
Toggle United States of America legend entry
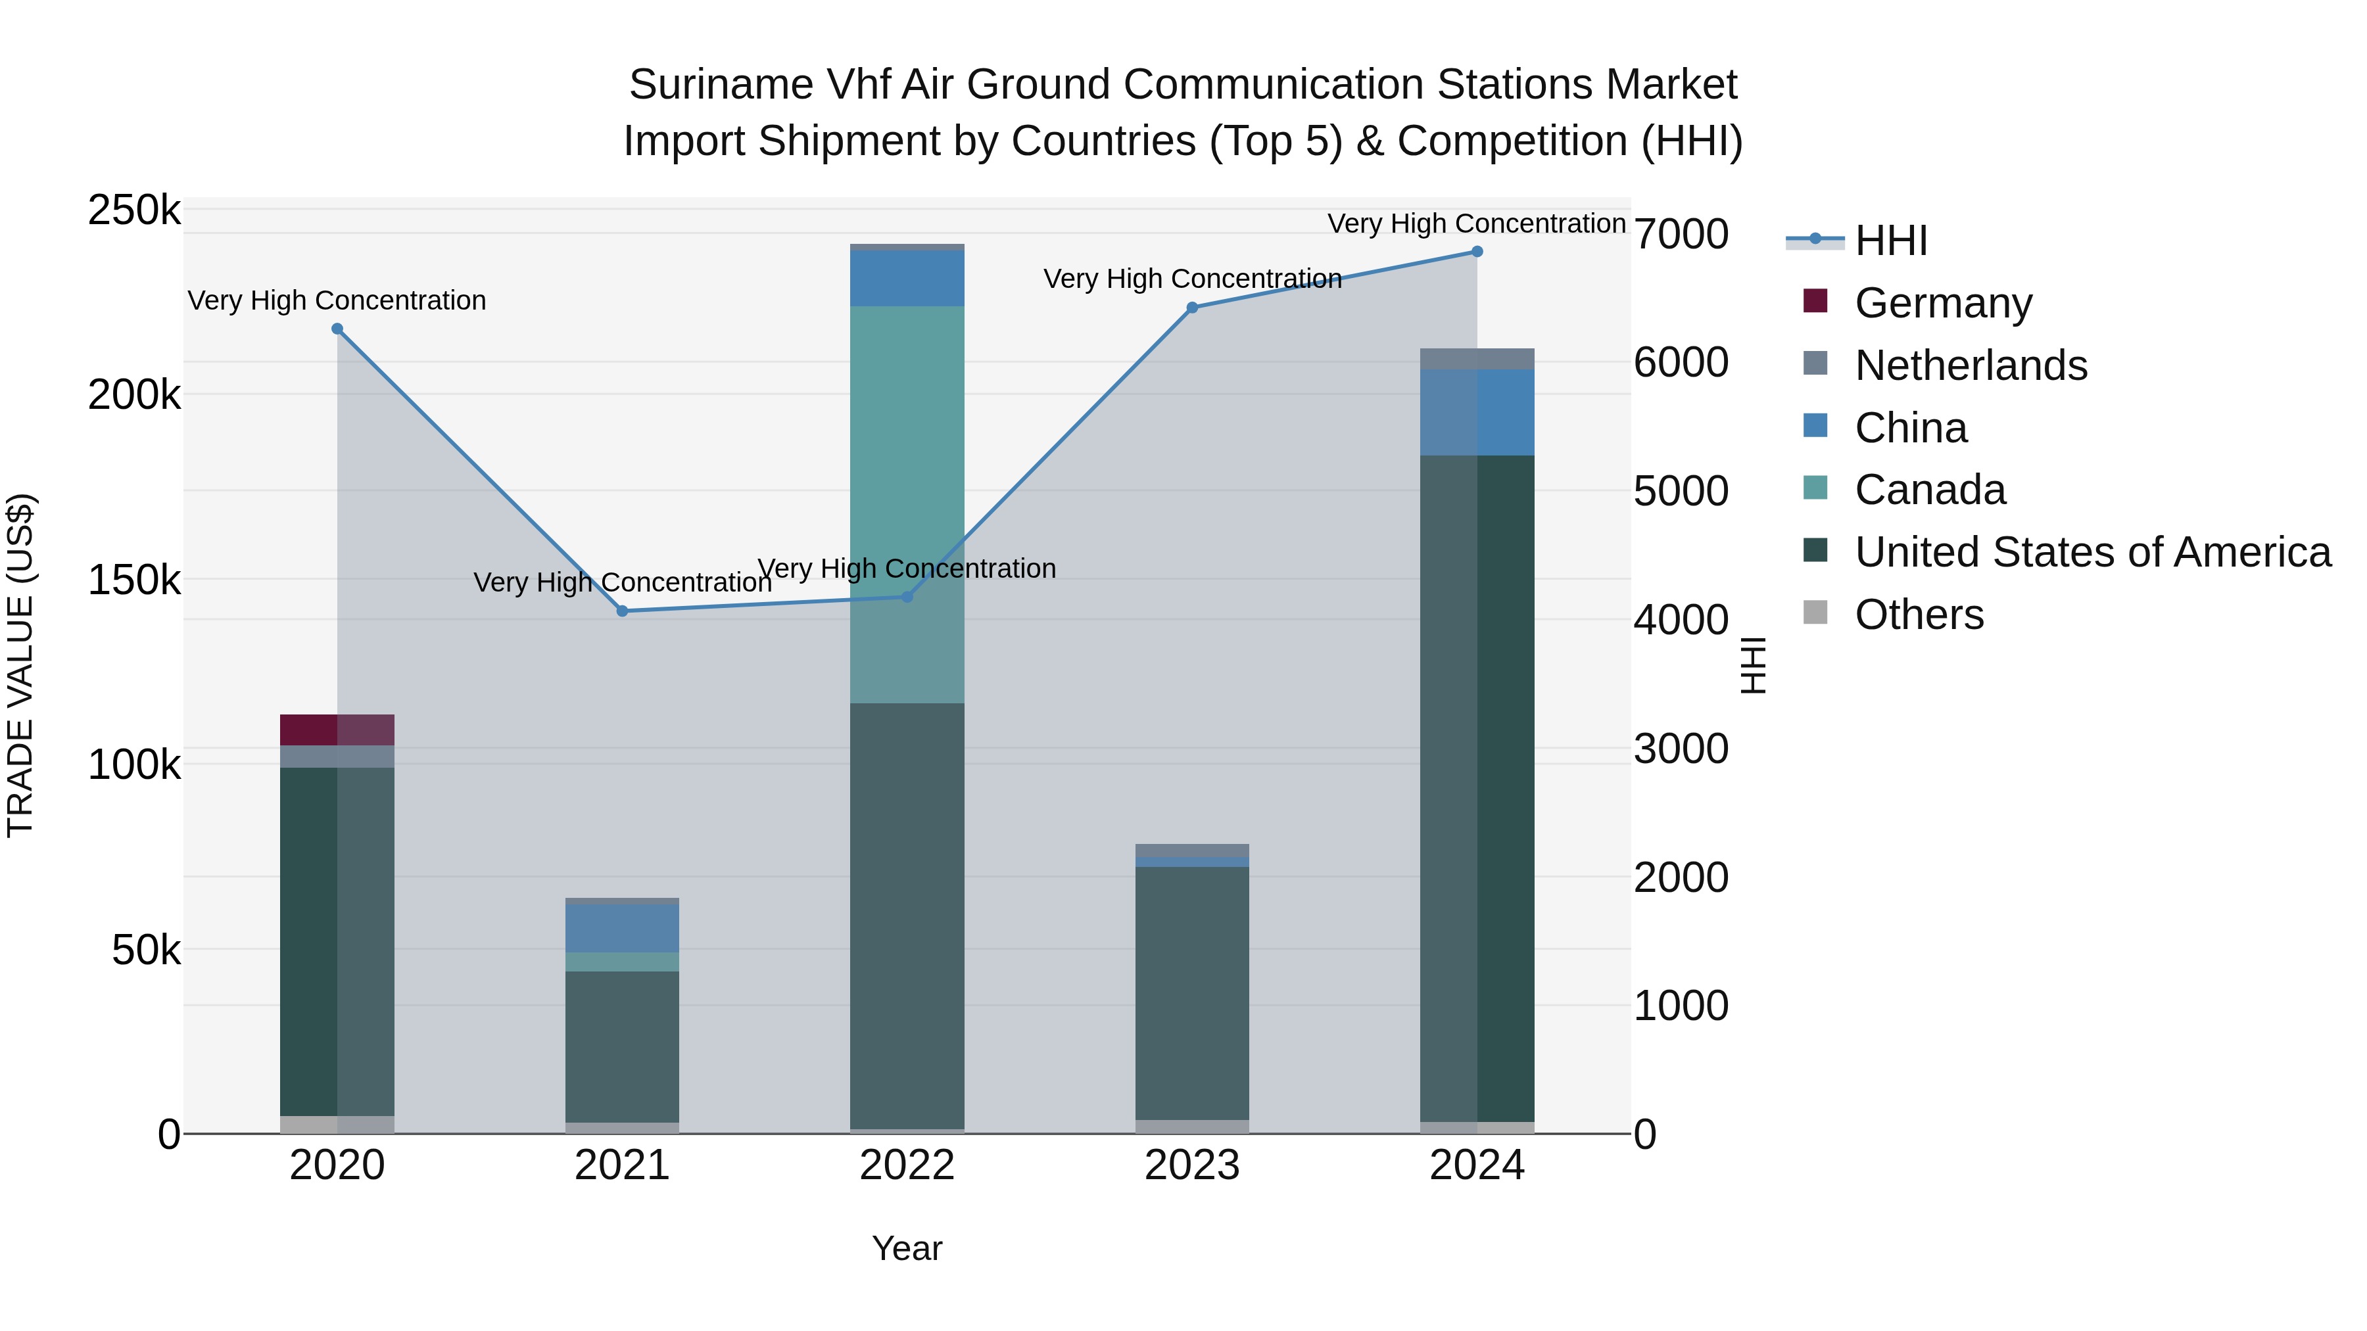tap(2067, 551)
